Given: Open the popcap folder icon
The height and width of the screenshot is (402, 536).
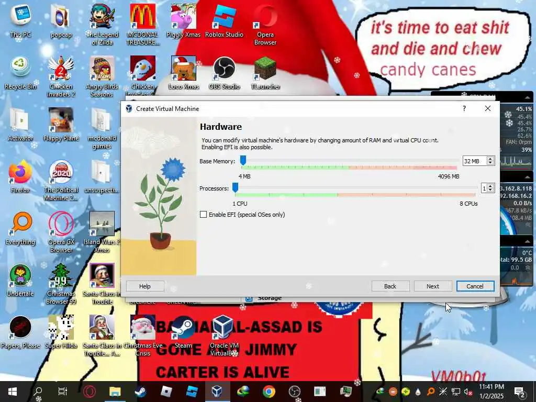Looking at the screenshot, I should point(61,21).
